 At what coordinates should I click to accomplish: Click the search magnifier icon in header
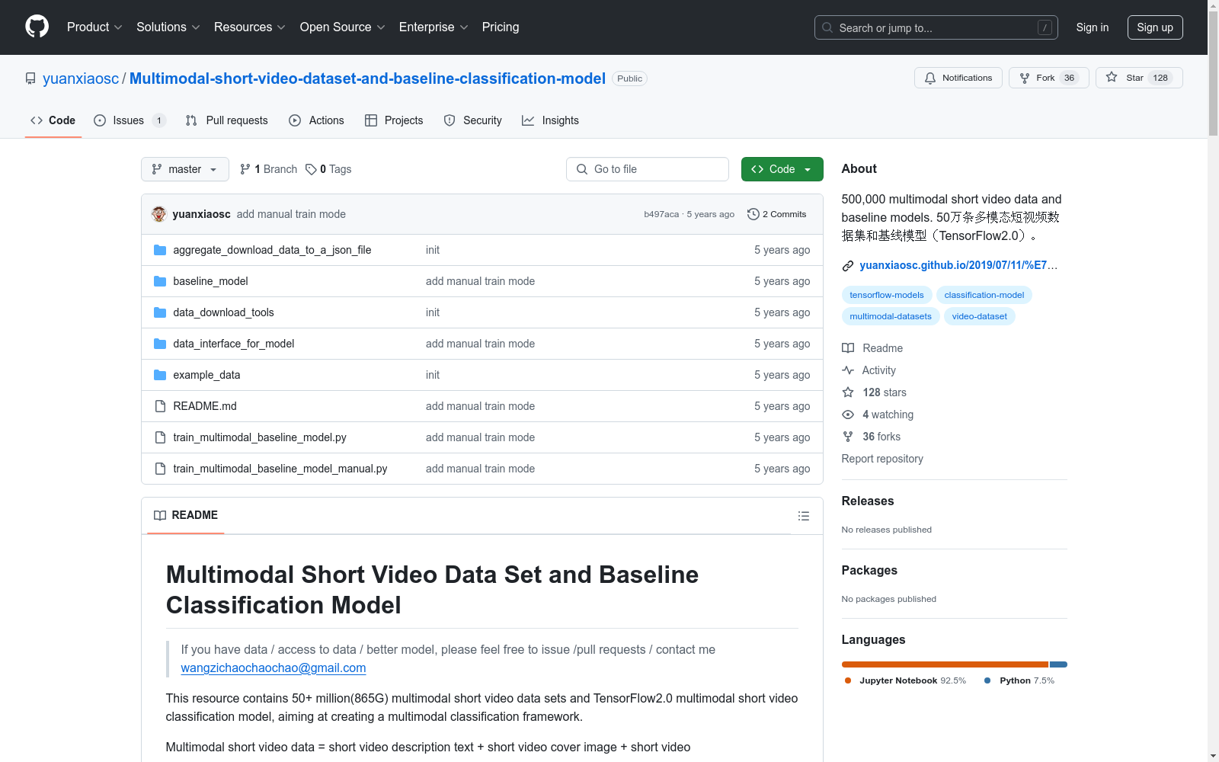tap(827, 27)
